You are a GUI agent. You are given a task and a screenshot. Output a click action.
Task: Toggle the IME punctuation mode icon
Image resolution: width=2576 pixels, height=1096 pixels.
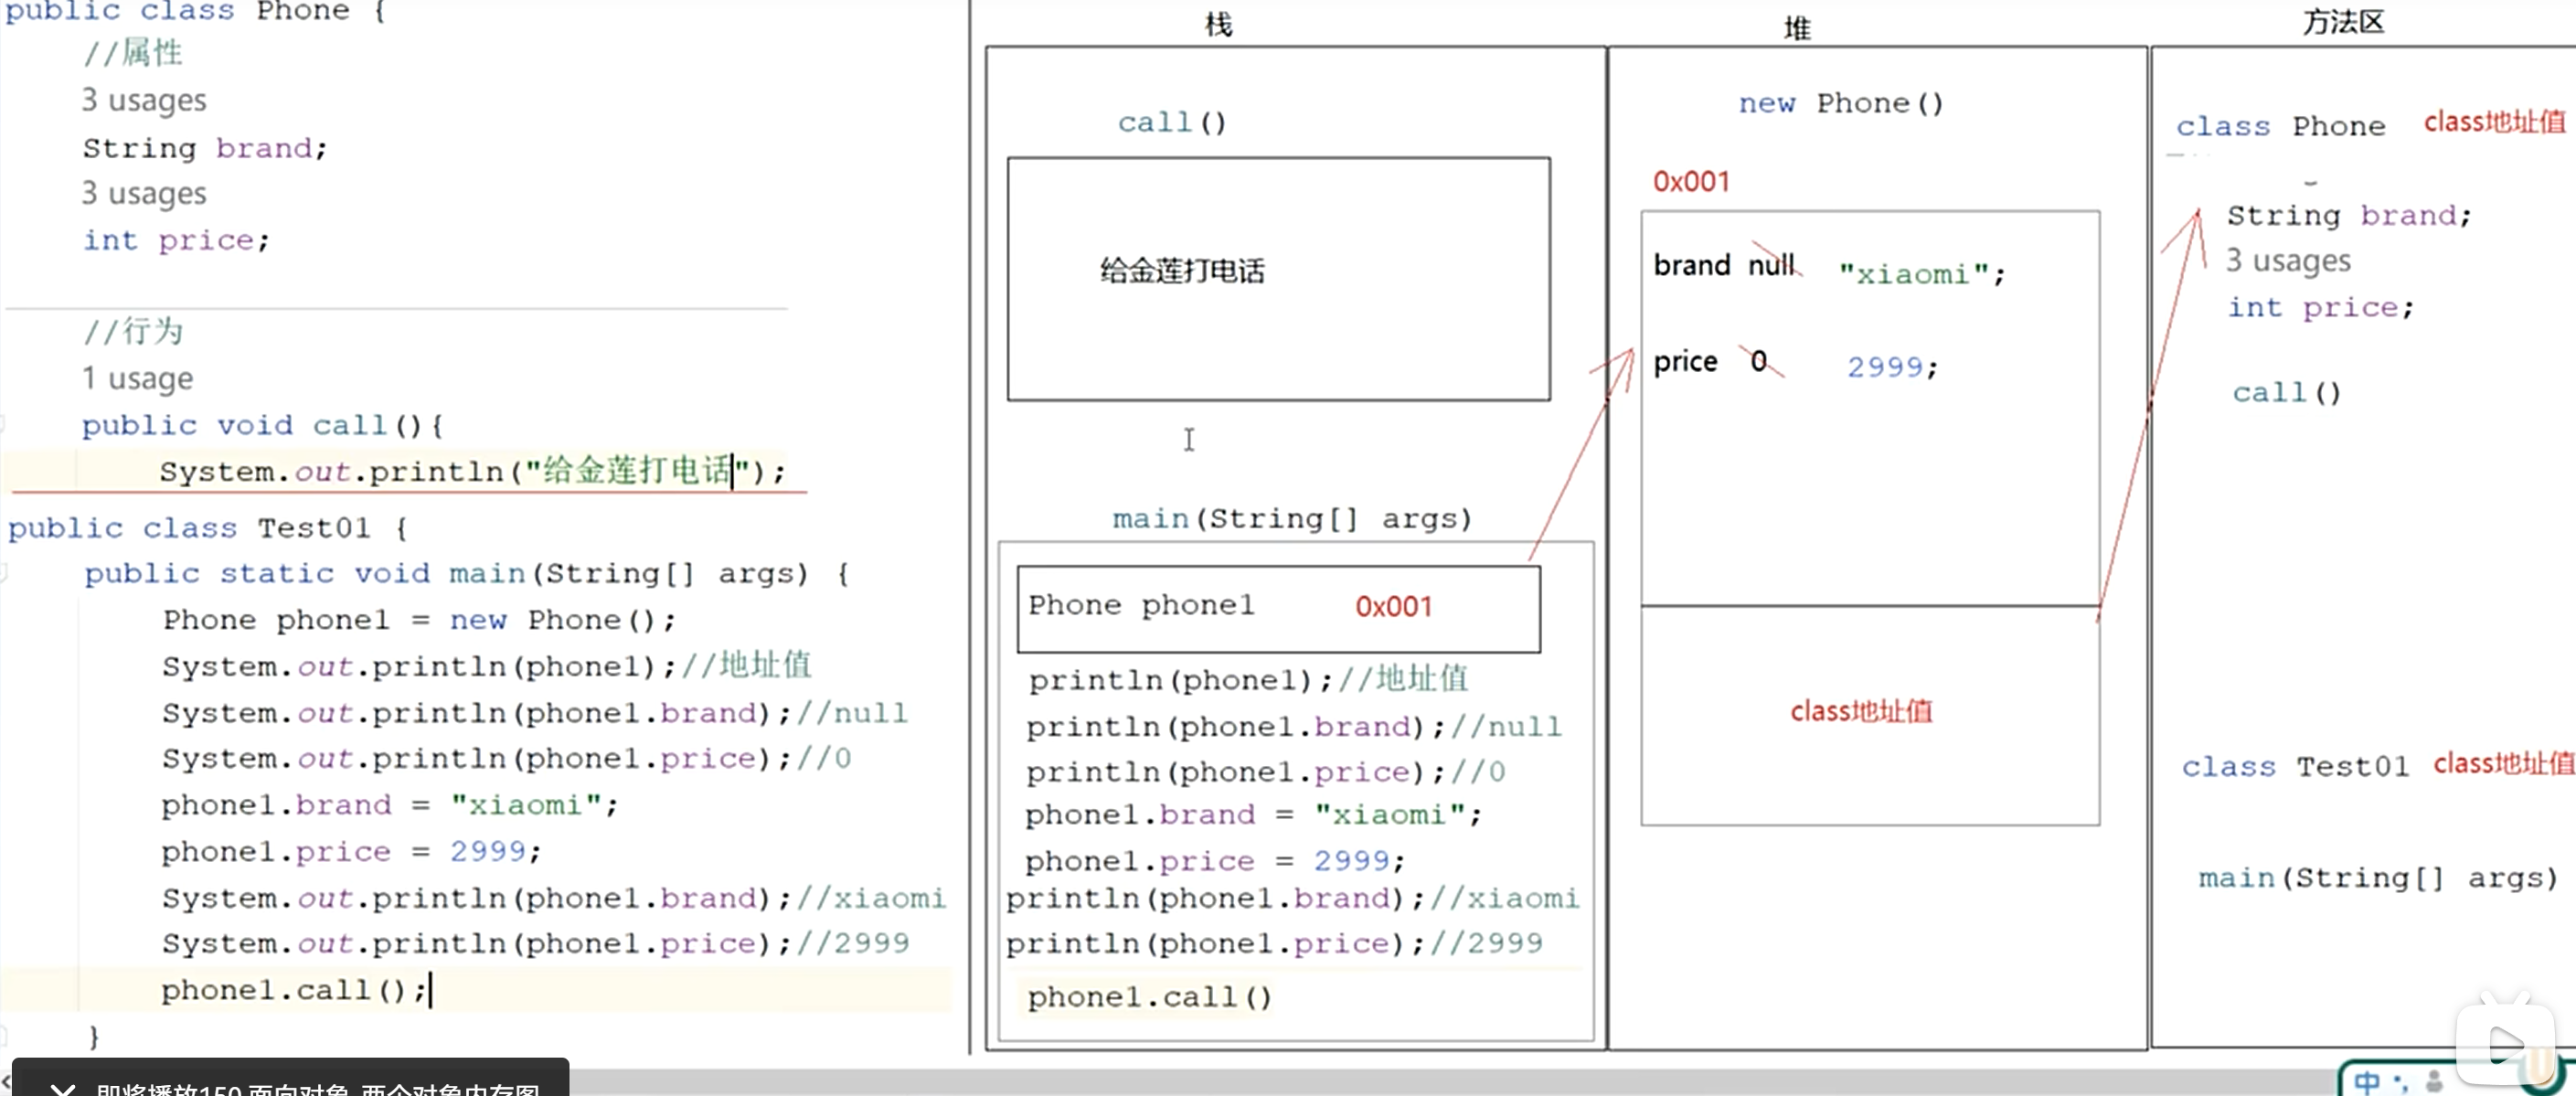[2400, 1082]
